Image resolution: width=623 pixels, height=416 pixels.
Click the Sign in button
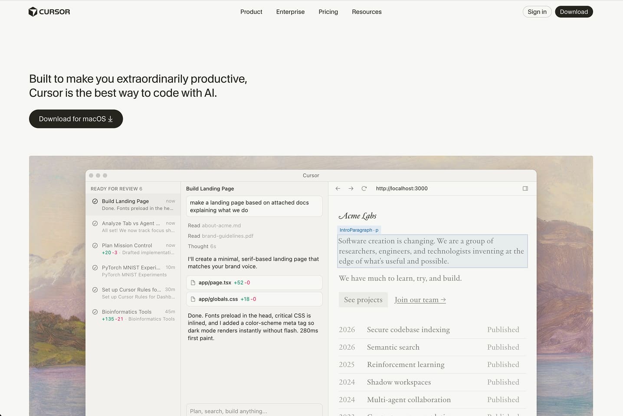point(537,12)
